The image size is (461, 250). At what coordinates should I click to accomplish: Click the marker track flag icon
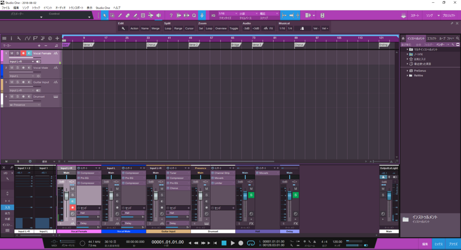35,38
